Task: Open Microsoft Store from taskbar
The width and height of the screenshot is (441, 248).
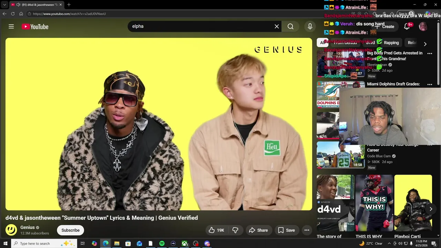Action: 128,244
